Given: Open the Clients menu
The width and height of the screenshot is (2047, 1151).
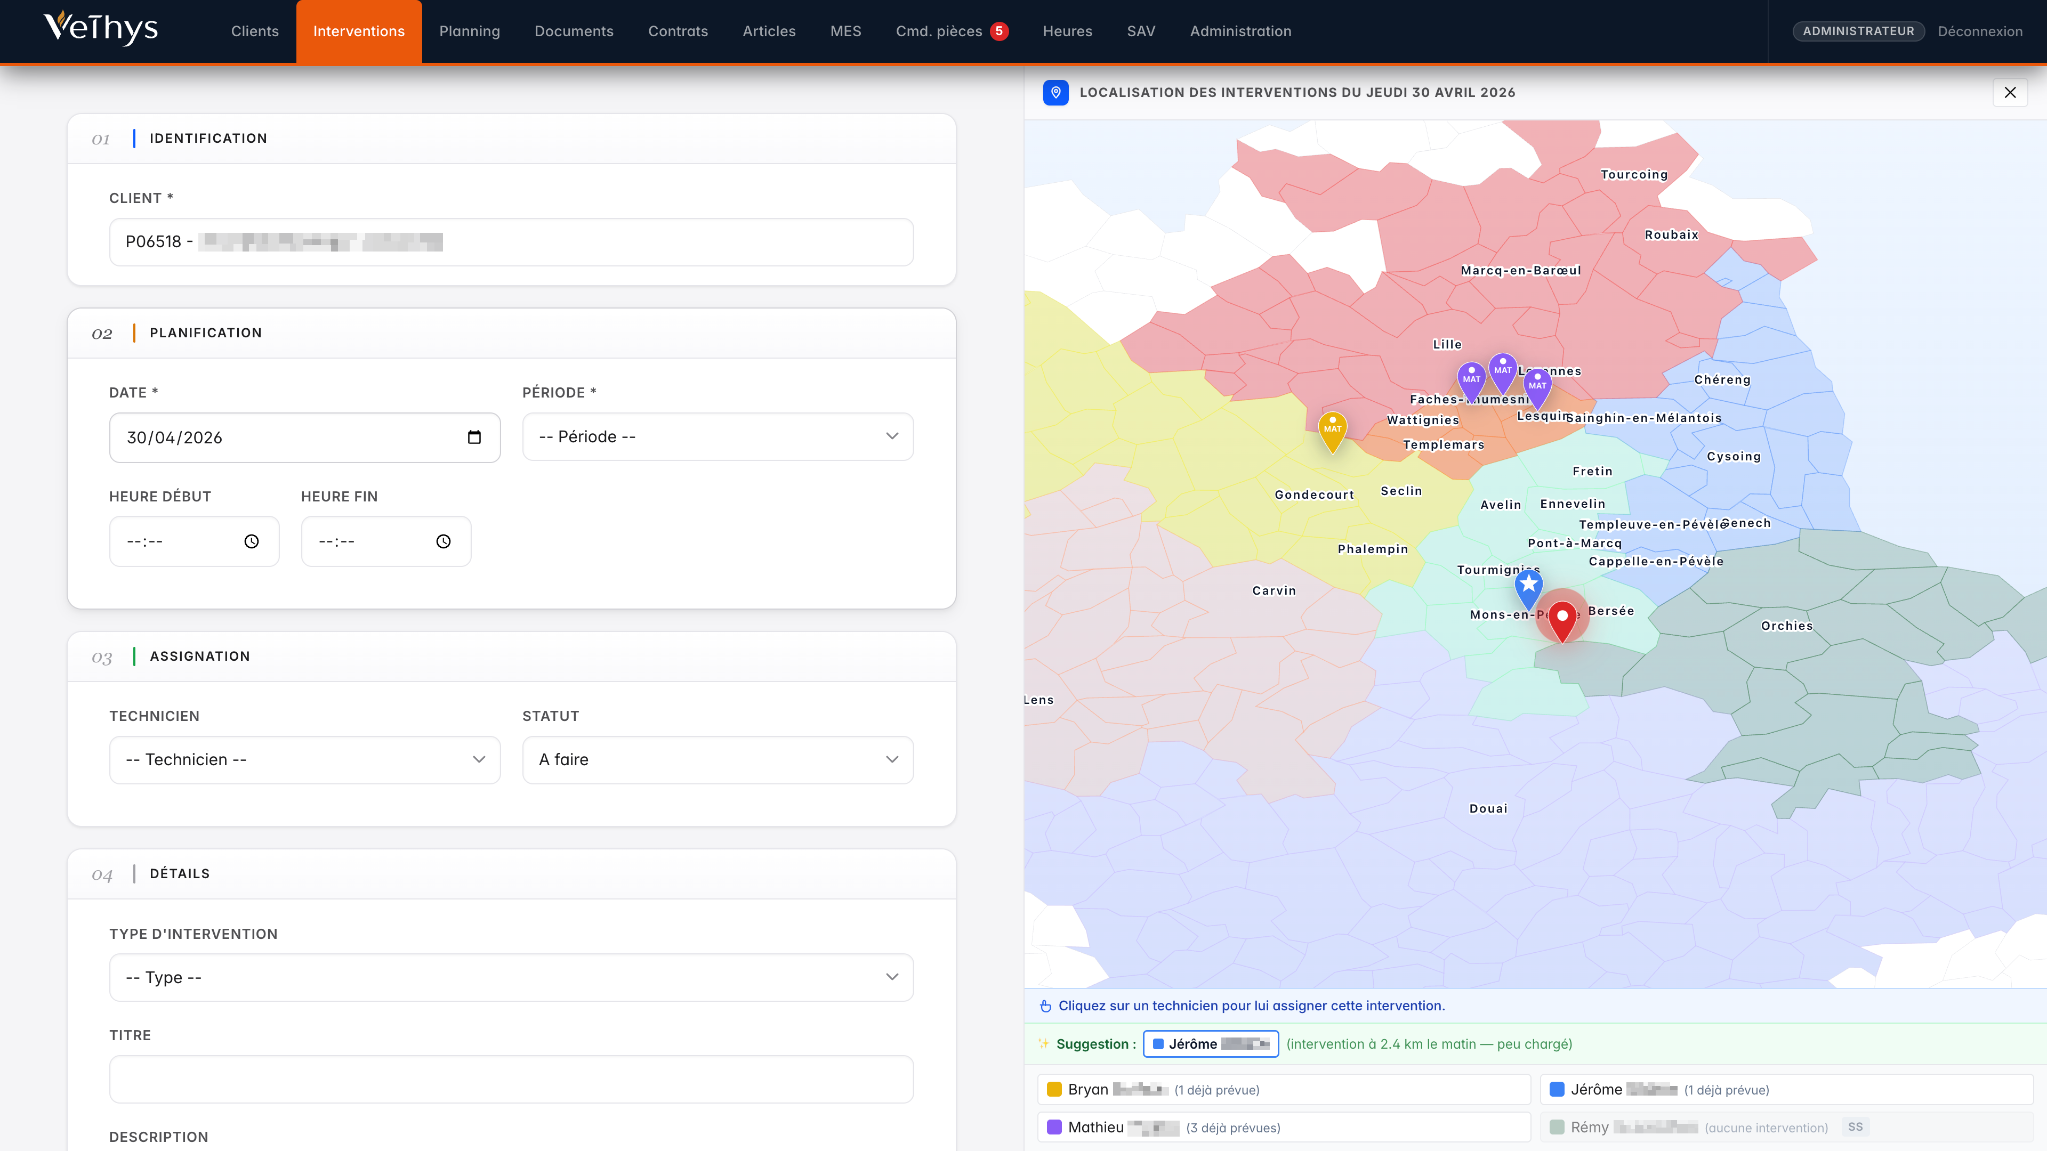Looking at the screenshot, I should point(254,31).
